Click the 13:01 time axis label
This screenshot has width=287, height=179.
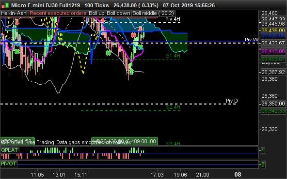(59, 175)
